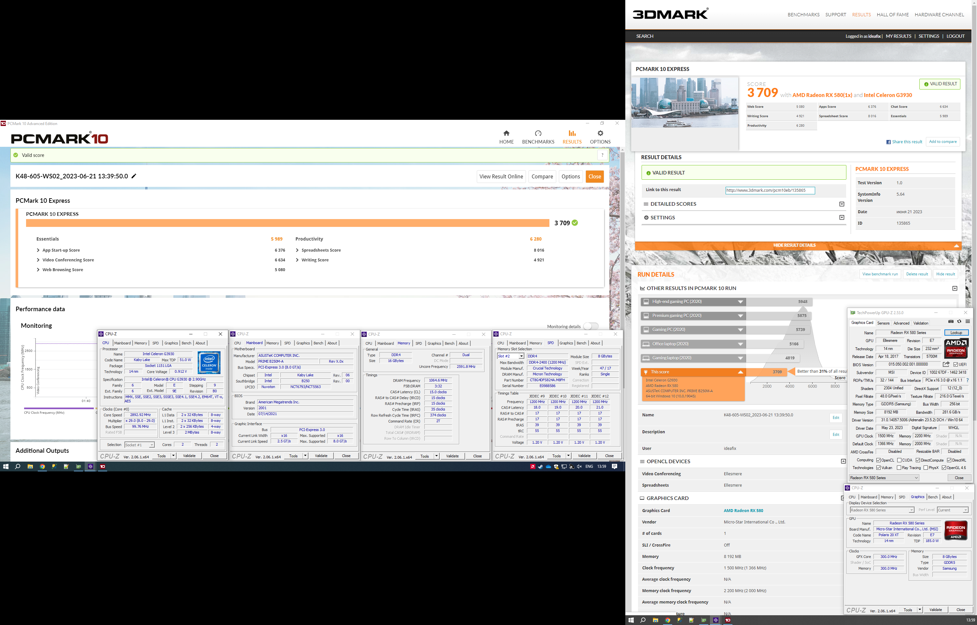
Task: Open CPU-Z Tools dropdown arrow in CPU window
Action: [x=173, y=456]
